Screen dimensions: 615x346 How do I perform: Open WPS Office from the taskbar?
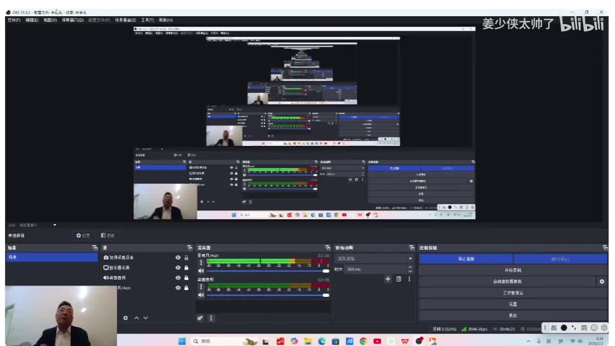(405, 341)
